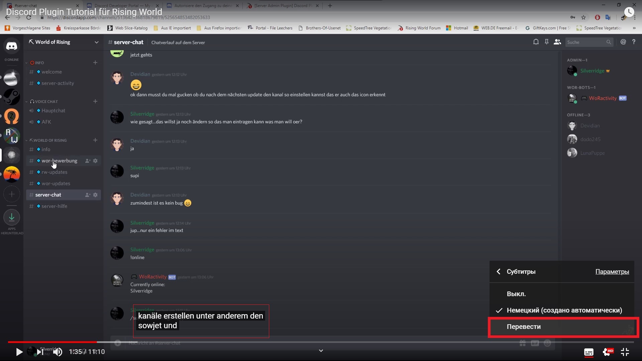Image resolution: width=642 pixels, height=361 pixels.
Task: Choose Перевести in the subtitles menu
Action: pos(524,327)
